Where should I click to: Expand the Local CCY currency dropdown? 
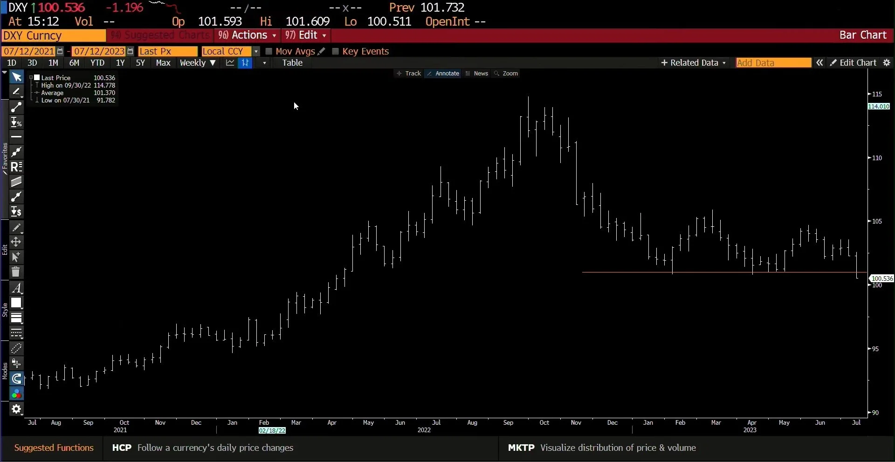click(256, 51)
